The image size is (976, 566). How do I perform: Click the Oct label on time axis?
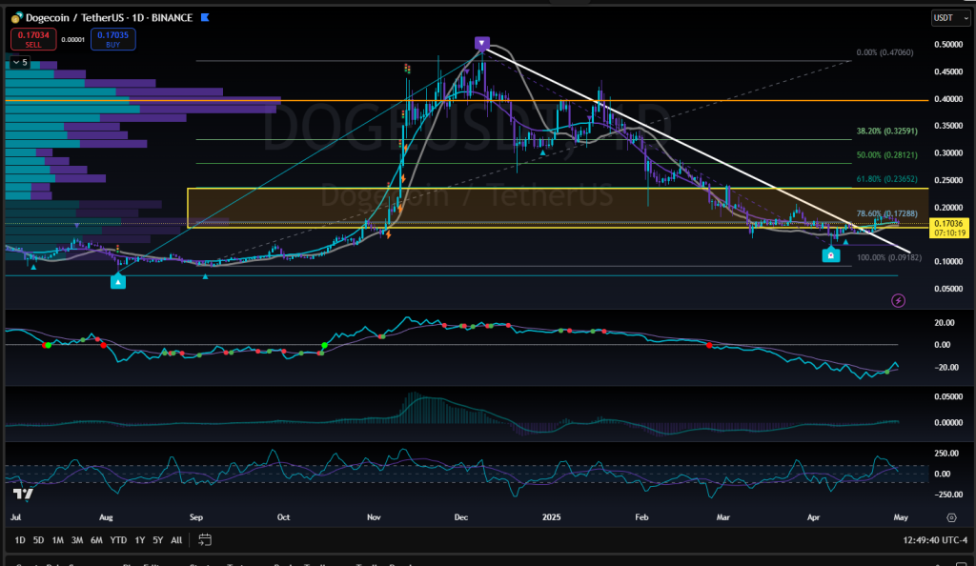[x=283, y=517]
